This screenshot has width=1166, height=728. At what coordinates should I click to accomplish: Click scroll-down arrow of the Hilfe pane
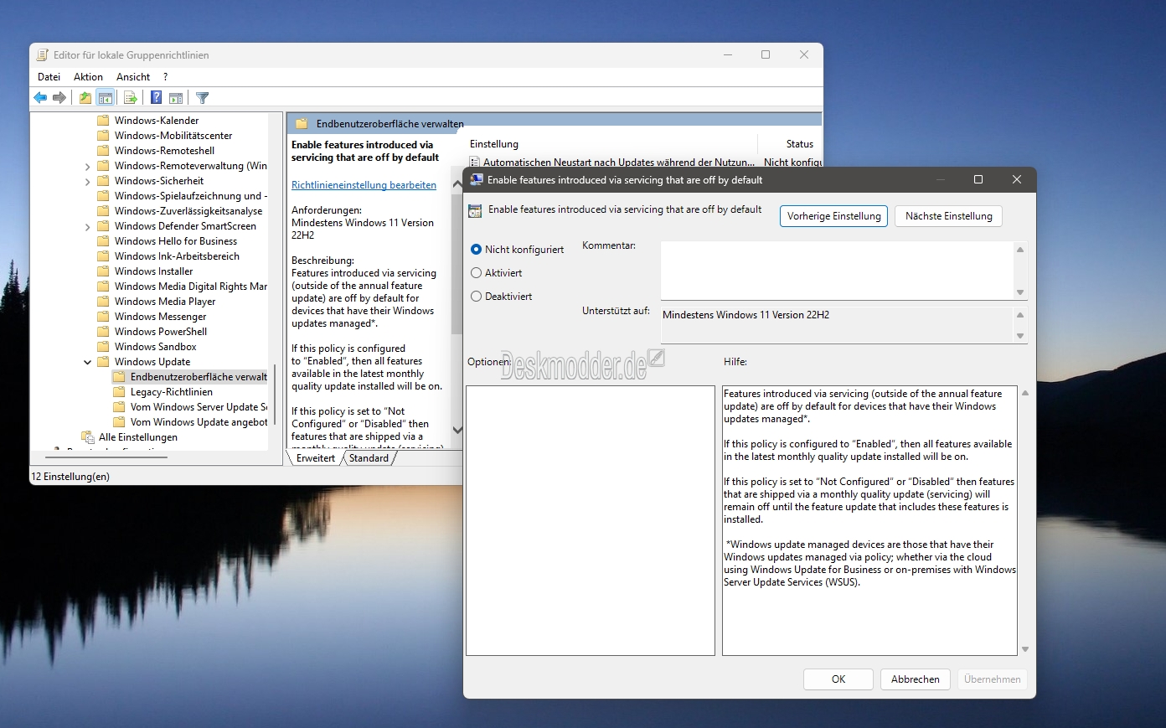click(x=1025, y=649)
